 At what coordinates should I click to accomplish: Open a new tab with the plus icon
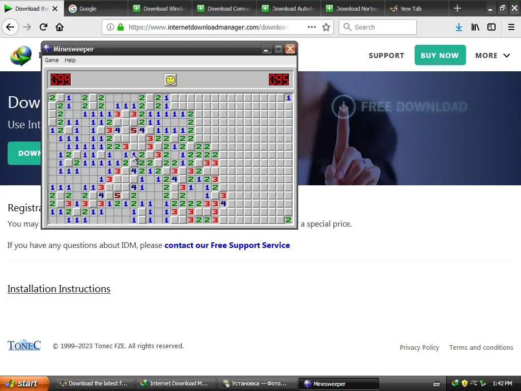coord(457,8)
